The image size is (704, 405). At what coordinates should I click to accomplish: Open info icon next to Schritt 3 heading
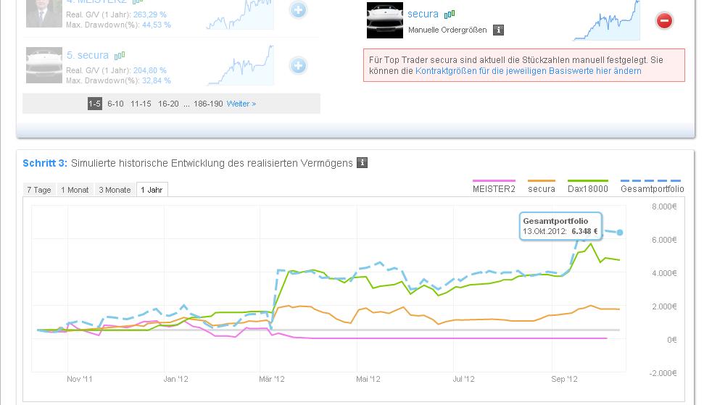(x=363, y=163)
